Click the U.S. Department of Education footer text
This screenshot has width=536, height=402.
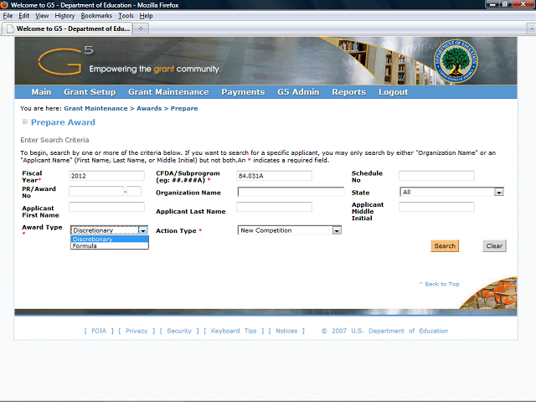(399, 331)
